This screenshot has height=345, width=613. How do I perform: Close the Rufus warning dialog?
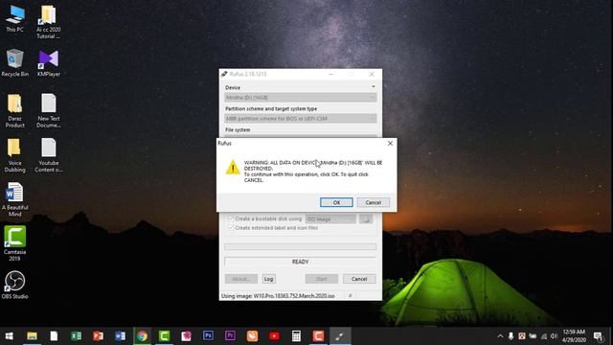click(390, 143)
